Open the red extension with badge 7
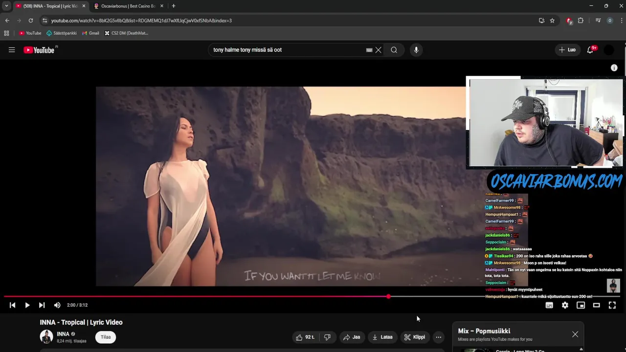The width and height of the screenshot is (626, 352). pos(569,21)
